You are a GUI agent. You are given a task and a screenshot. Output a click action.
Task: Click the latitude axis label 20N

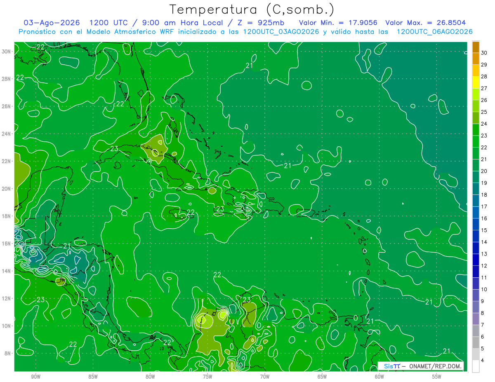pos(6,189)
